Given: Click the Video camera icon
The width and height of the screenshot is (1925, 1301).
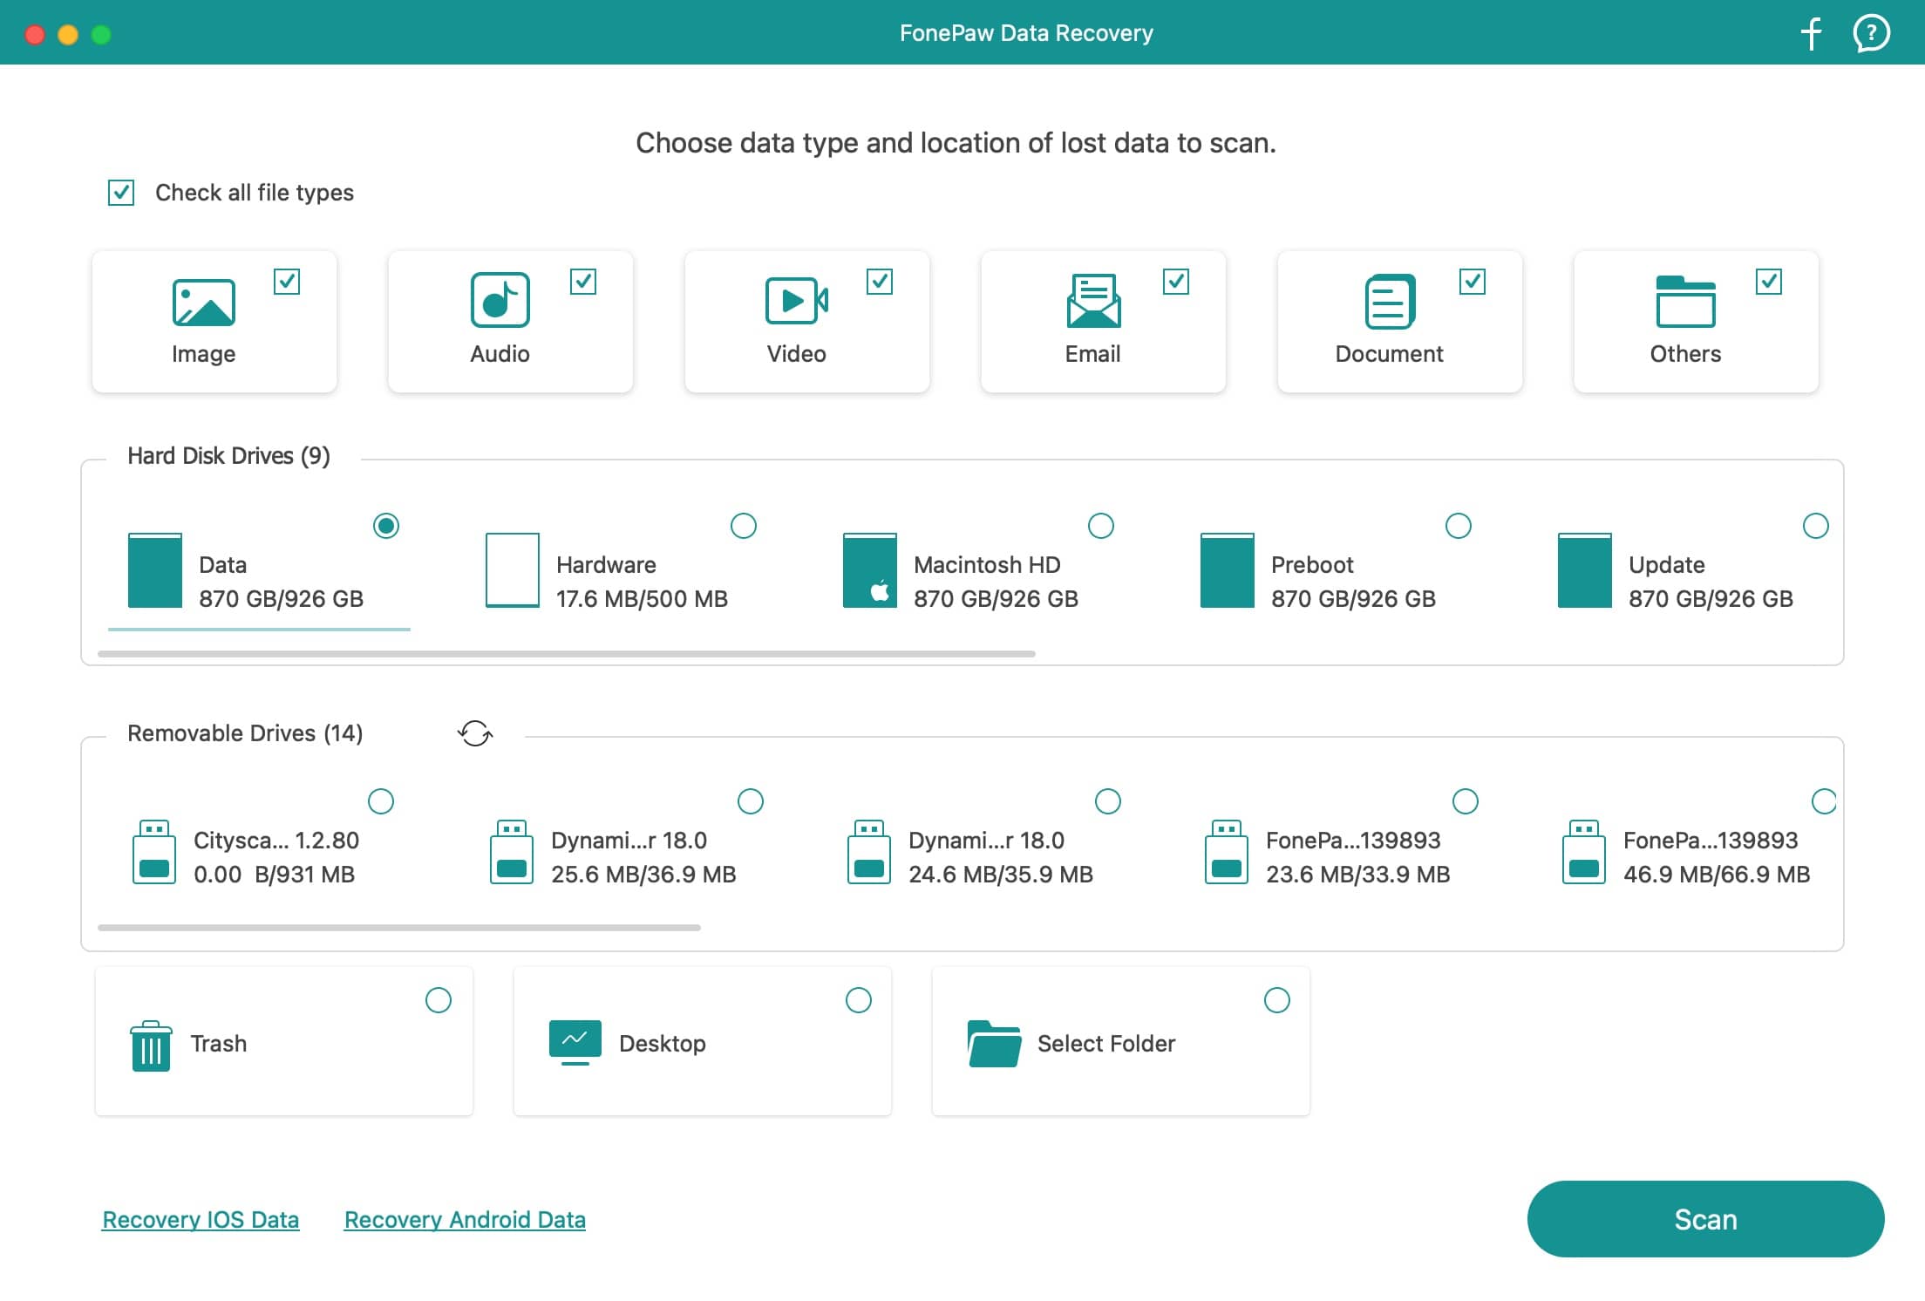Looking at the screenshot, I should pyautogui.click(x=797, y=301).
